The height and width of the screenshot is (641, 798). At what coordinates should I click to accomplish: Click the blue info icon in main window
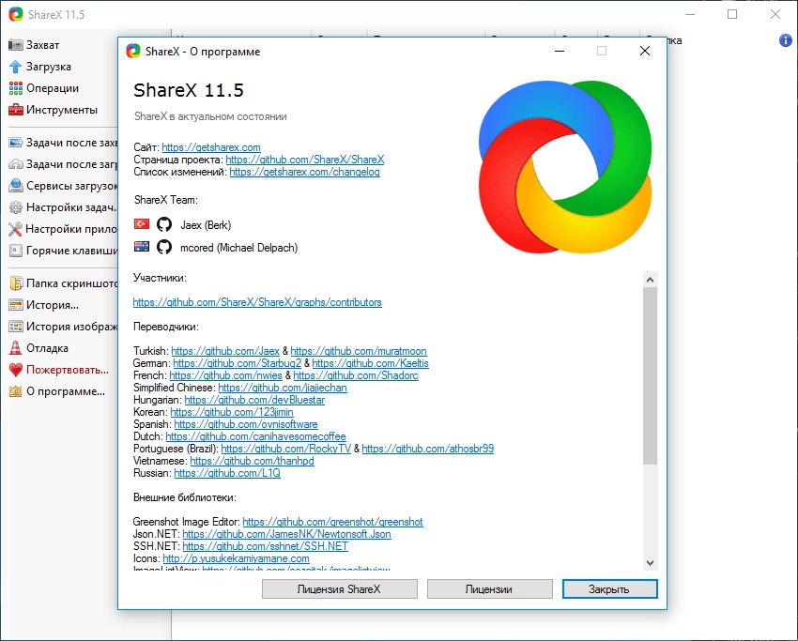tap(785, 40)
